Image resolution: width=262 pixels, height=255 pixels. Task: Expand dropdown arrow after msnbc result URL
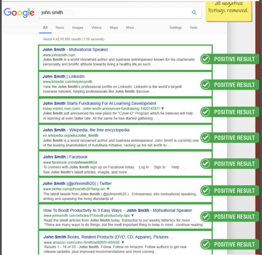point(163,109)
